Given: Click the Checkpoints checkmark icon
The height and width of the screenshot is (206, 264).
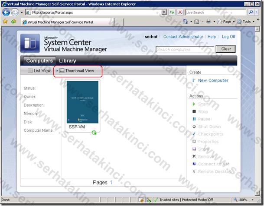Looking at the screenshot, I should 194,134.
